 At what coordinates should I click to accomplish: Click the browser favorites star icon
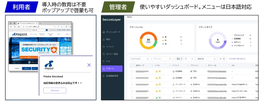coord(62,27)
